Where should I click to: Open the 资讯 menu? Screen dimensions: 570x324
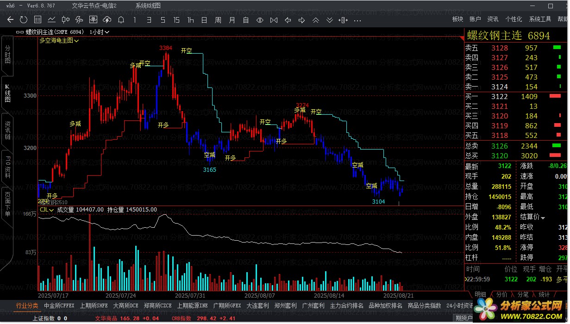coord(493,19)
